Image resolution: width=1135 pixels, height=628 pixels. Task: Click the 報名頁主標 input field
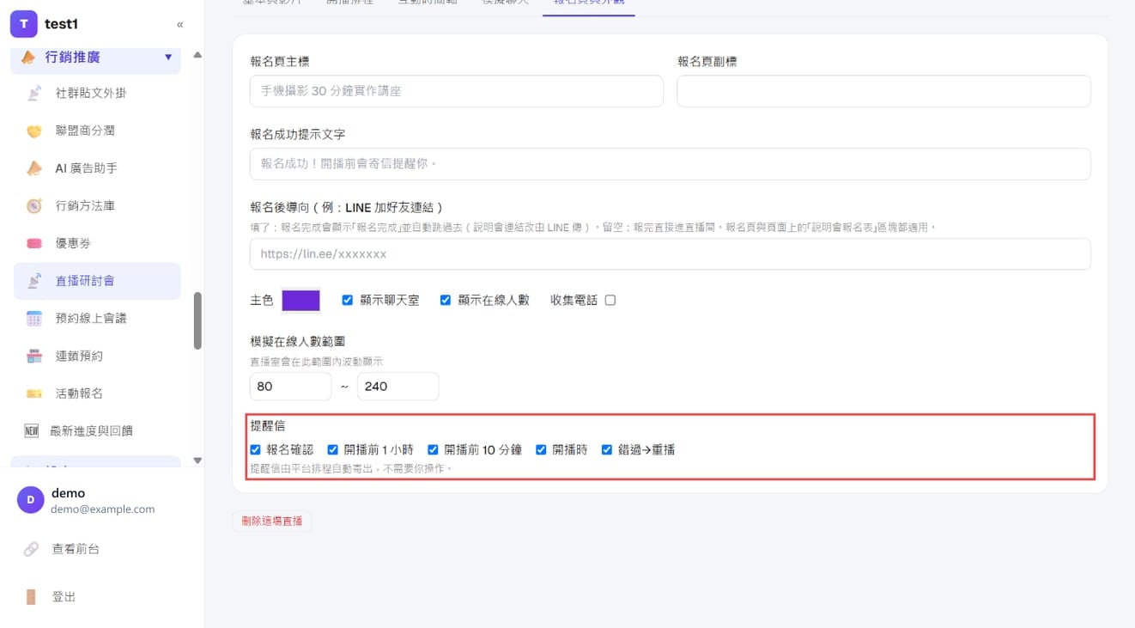click(457, 91)
